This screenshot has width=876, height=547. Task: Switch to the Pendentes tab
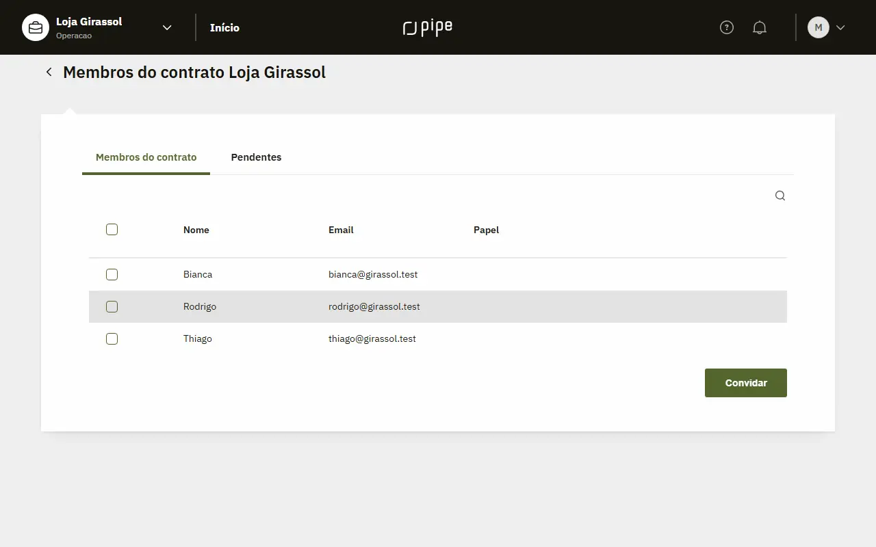[x=256, y=157]
